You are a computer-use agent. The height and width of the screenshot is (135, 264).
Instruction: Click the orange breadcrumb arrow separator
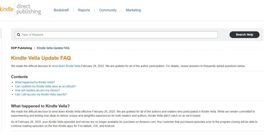coord(35,48)
